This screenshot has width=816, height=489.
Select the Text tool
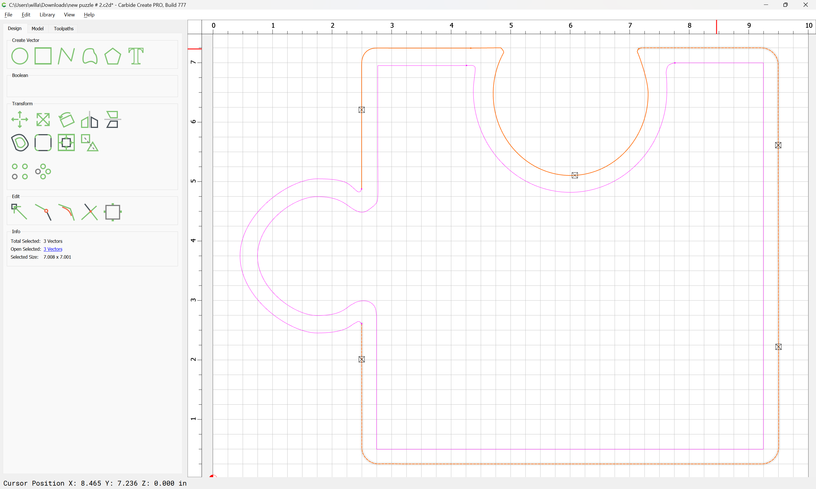point(136,56)
